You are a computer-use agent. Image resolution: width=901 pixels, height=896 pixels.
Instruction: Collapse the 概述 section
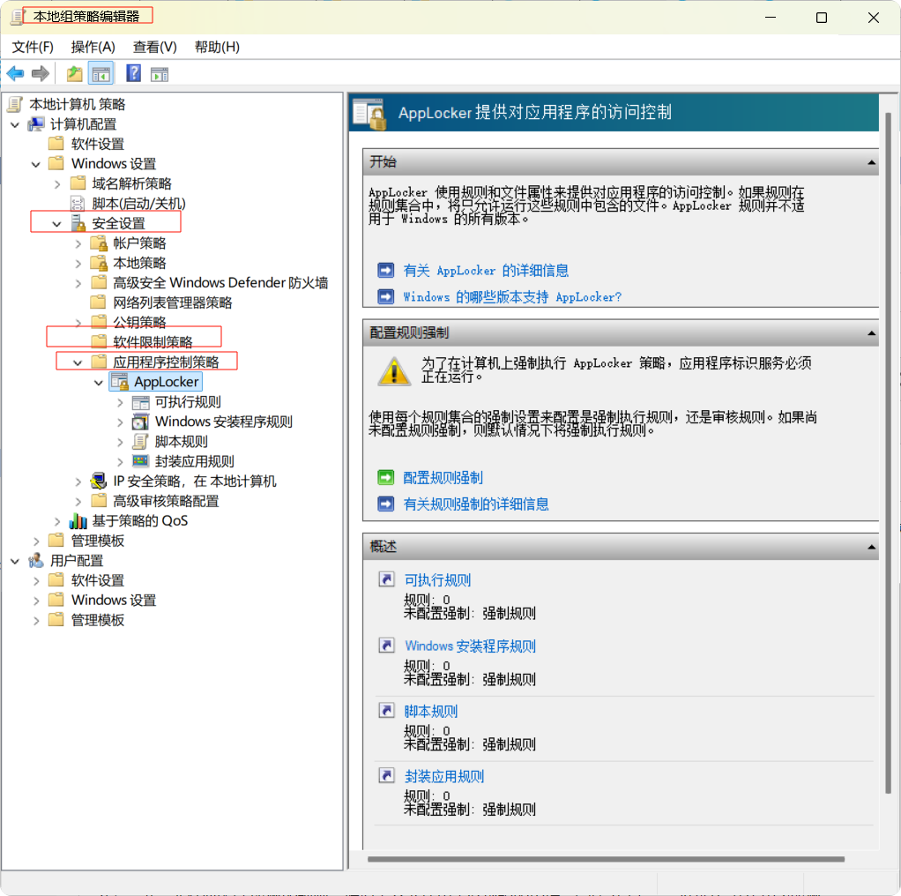click(x=871, y=547)
